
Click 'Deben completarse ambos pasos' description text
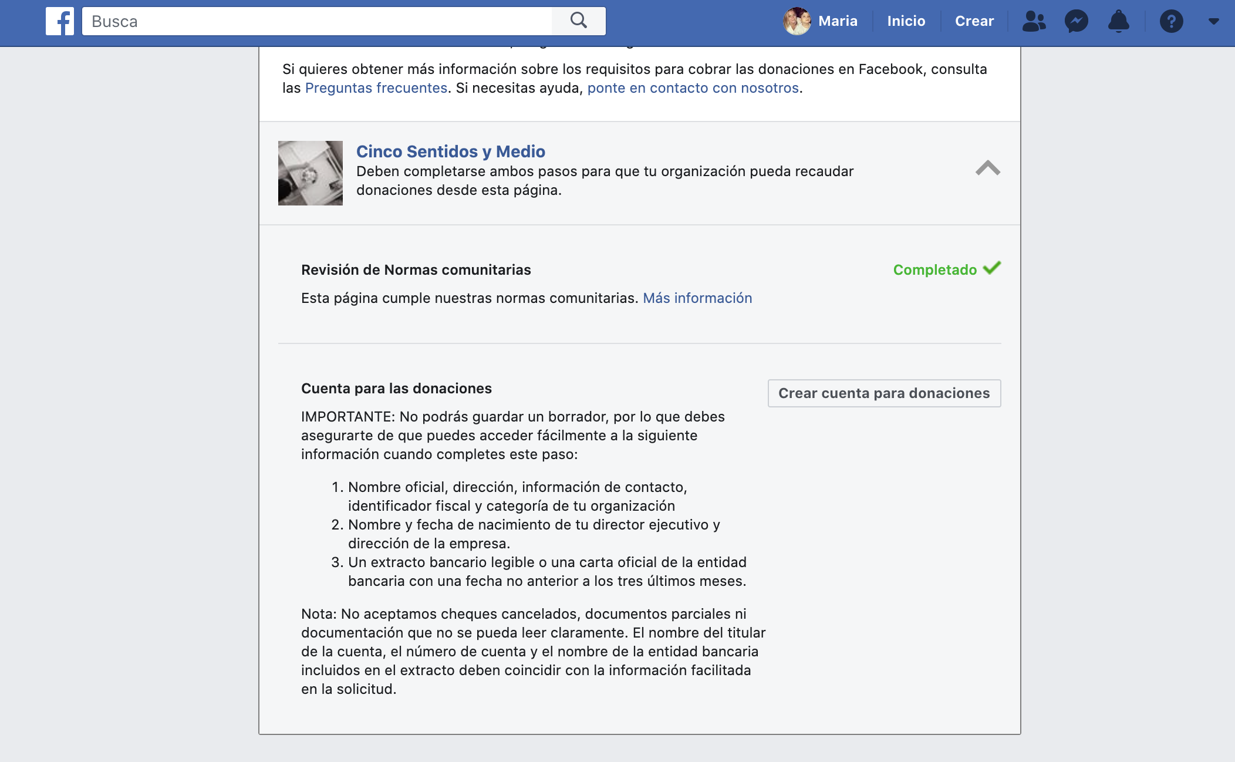click(x=605, y=181)
